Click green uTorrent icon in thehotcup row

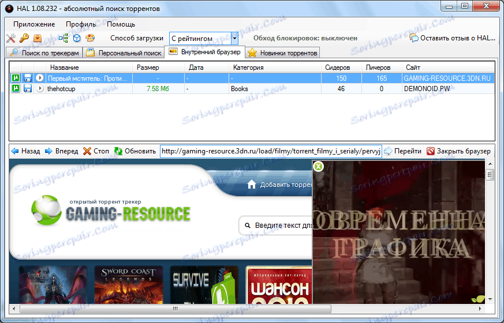point(16,88)
